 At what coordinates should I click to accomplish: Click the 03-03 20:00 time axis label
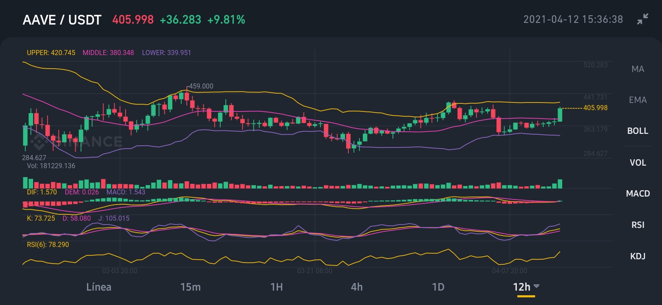pyautogui.click(x=120, y=271)
